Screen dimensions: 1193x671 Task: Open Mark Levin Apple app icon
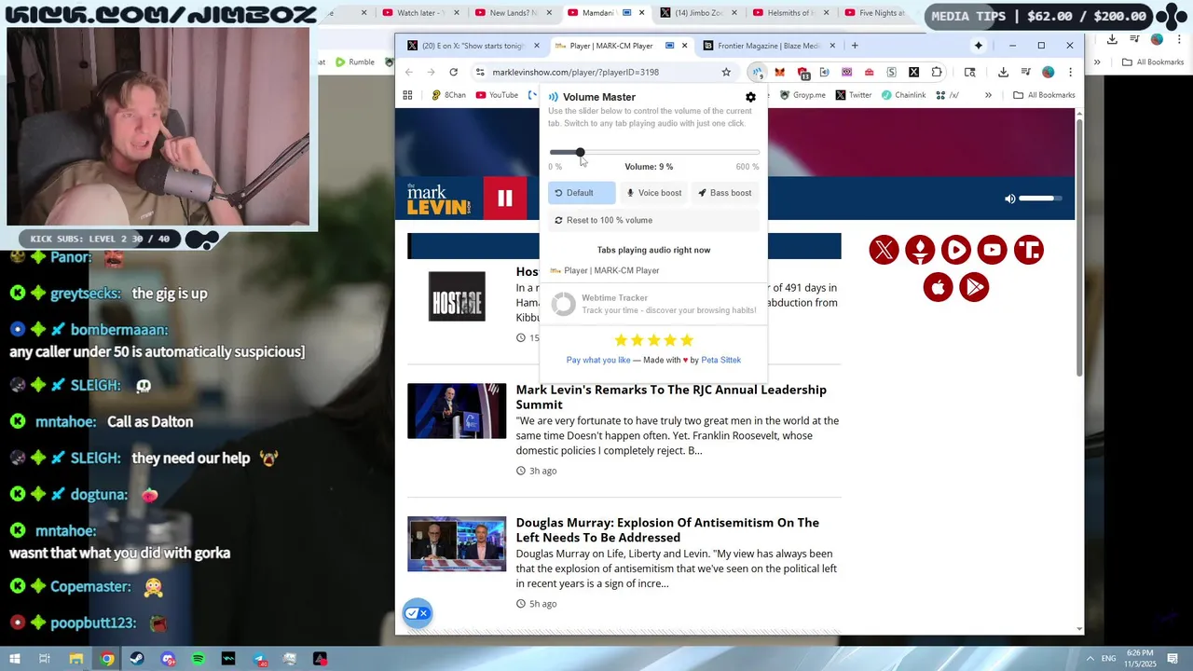pos(939,287)
